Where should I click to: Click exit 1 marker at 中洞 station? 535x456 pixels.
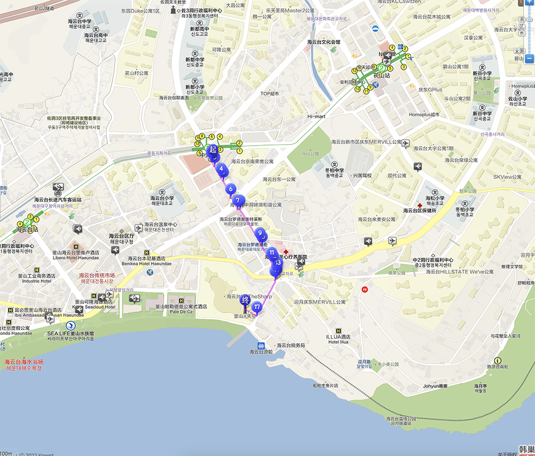(239, 151)
